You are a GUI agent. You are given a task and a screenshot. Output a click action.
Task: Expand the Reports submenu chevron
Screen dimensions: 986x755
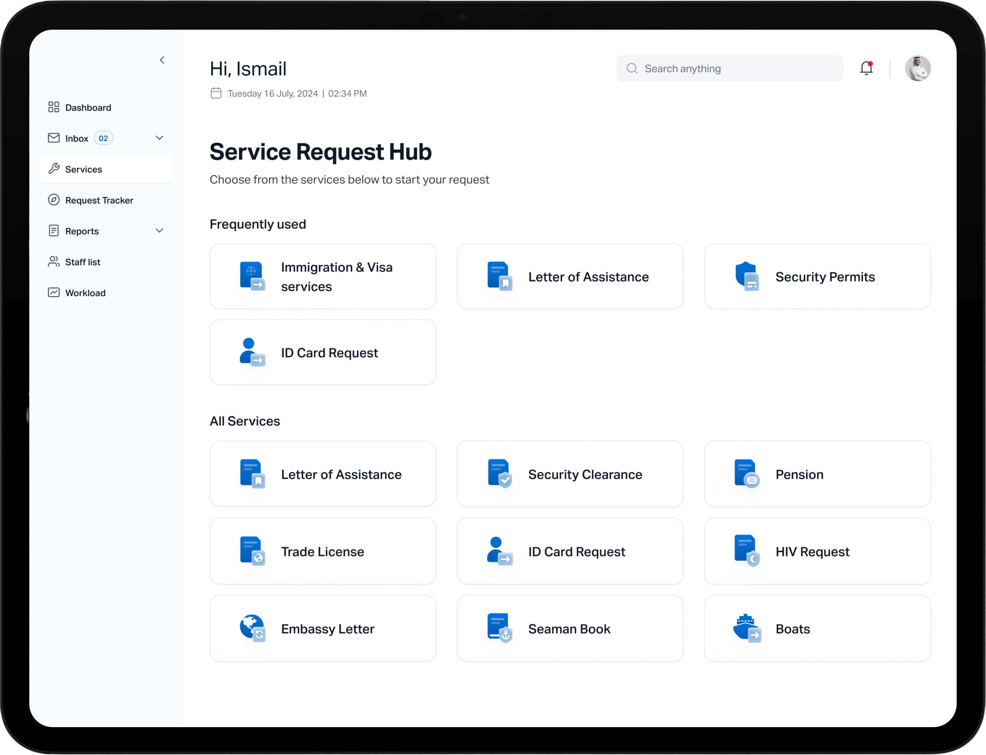tap(159, 231)
